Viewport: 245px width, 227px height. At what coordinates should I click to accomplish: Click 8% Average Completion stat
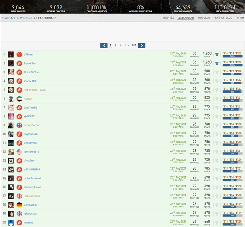point(140,9)
